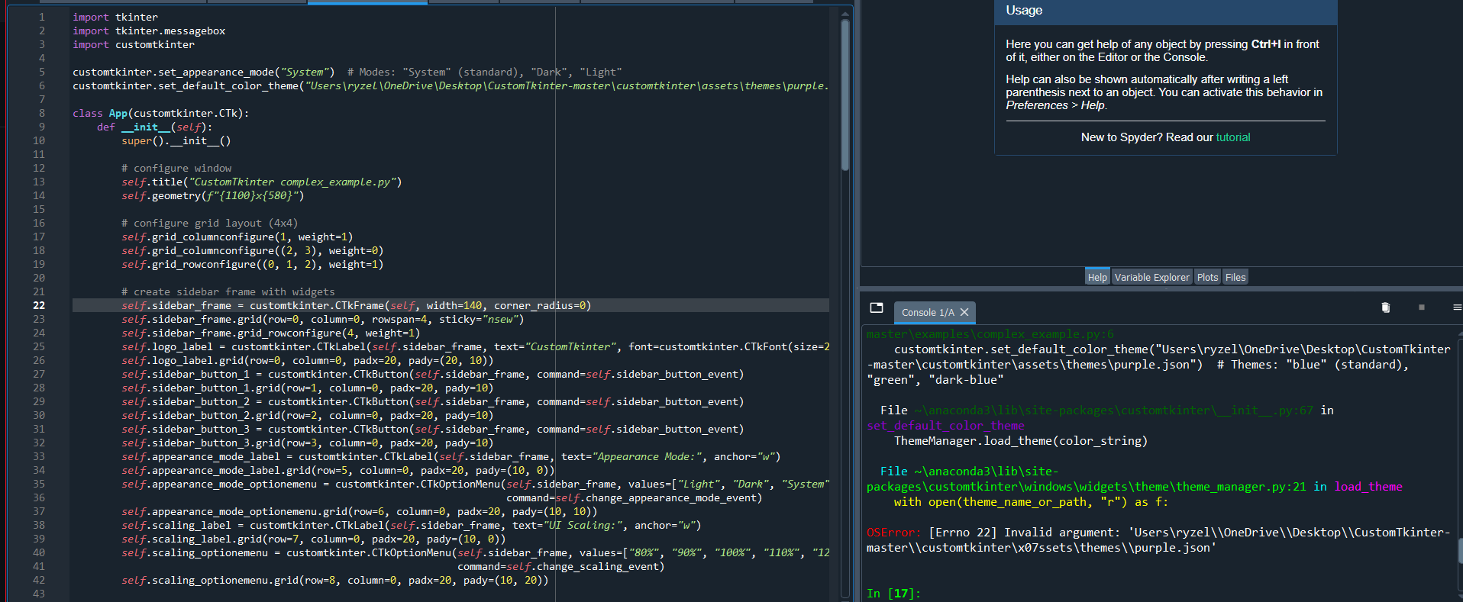Close the Console 1/A tab
The width and height of the screenshot is (1463, 602).
(x=964, y=312)
